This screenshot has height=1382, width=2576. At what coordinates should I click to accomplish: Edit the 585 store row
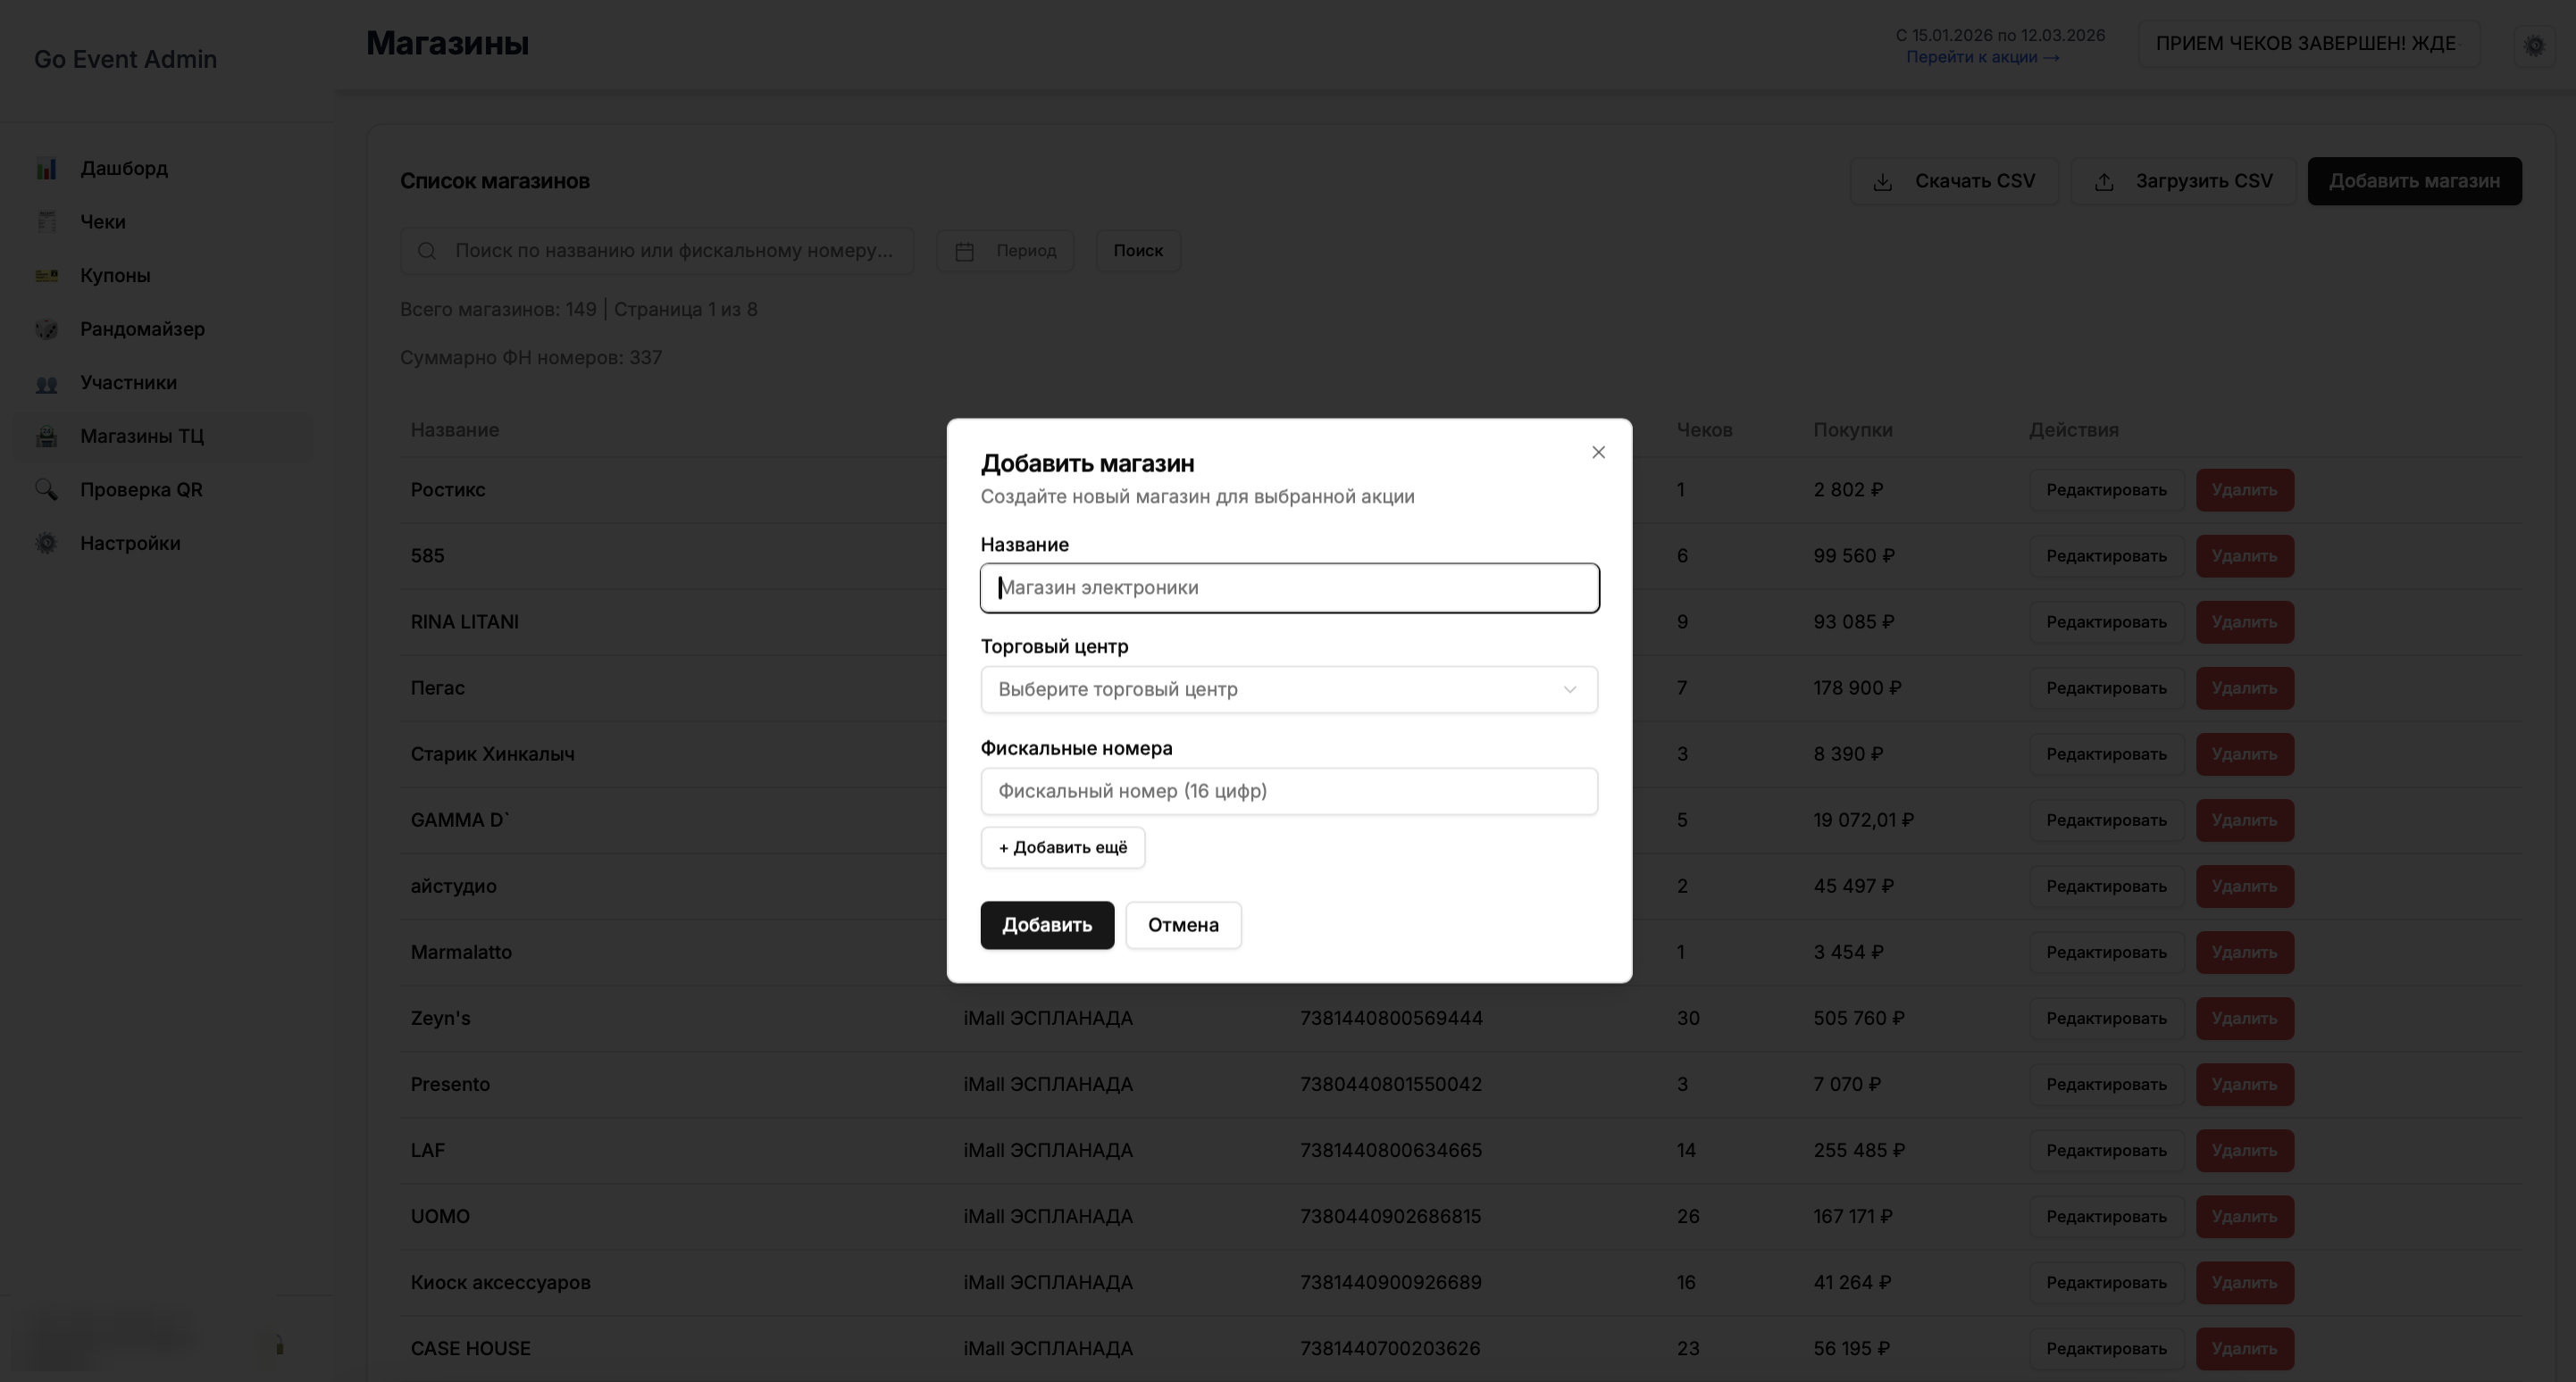2106,556
